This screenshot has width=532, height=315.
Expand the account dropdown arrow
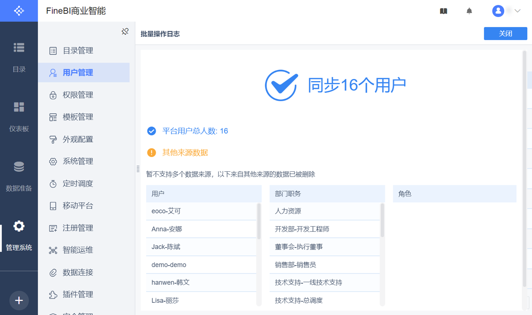click(517, 11)
